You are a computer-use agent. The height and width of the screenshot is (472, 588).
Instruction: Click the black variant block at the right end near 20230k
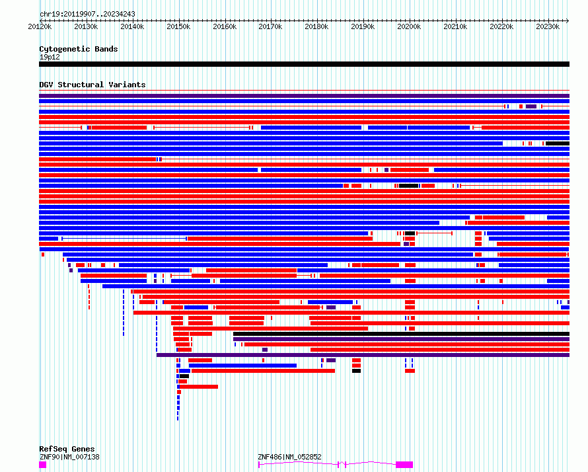tap(558, 143)
